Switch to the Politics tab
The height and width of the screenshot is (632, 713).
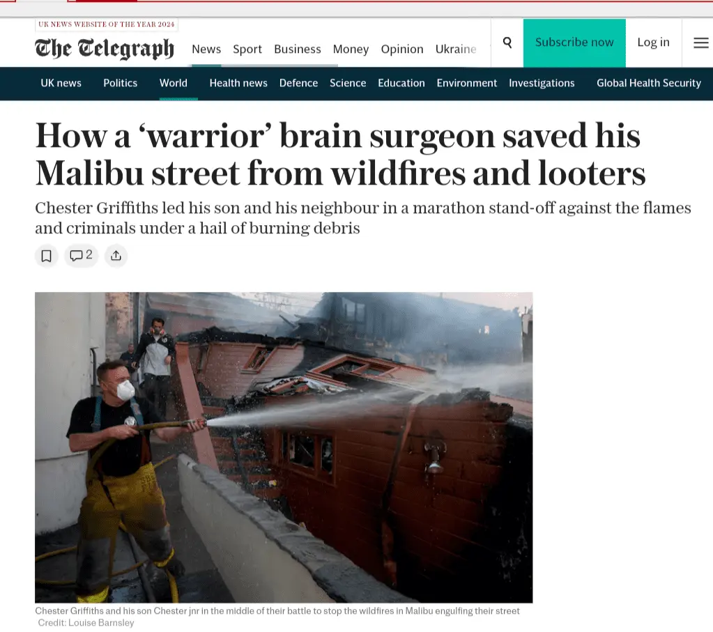click(120, 83)
